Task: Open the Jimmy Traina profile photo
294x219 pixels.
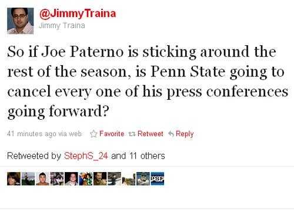Action: 21,21
